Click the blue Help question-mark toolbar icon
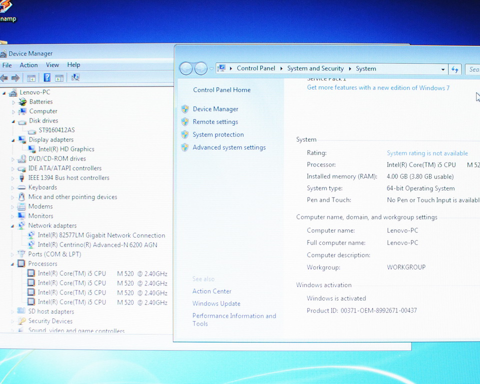The width and height of the screenshot is (480, 384). click(x=47, y=78)
